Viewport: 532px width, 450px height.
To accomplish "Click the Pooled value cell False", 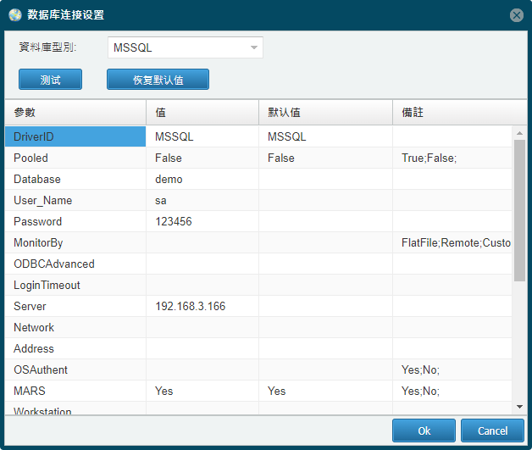I will pos(202,158).
